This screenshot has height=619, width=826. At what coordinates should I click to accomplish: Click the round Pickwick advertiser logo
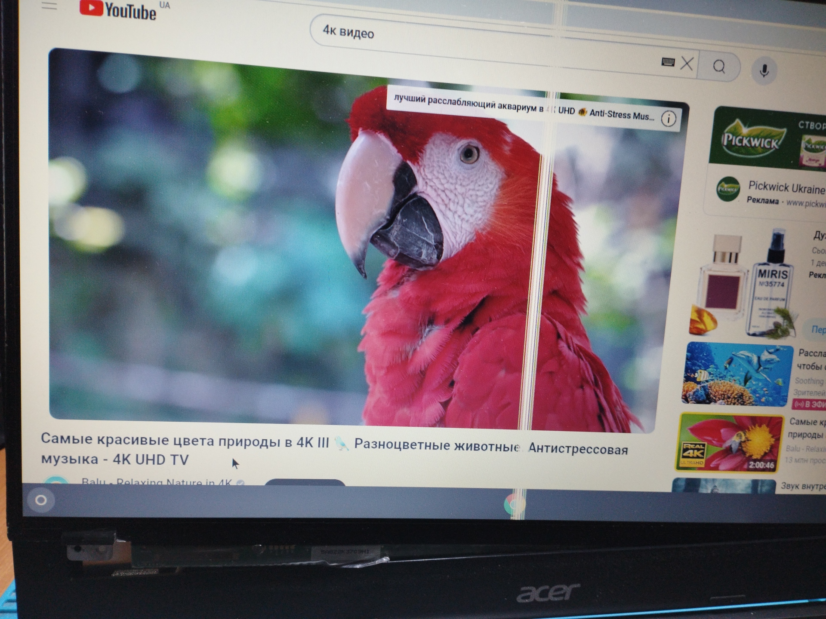(x=728, y=188)
